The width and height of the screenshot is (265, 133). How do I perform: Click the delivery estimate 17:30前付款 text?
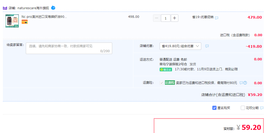(x=206, y=69)
